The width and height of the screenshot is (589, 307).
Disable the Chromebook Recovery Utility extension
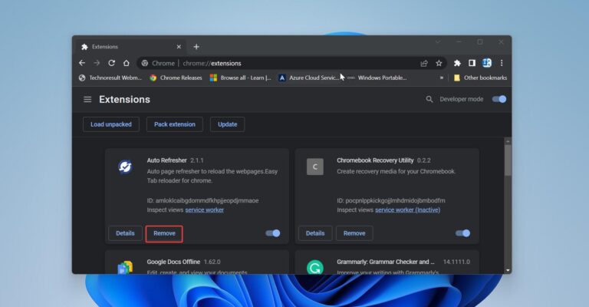pyautogui.click(x=462, y=233)
